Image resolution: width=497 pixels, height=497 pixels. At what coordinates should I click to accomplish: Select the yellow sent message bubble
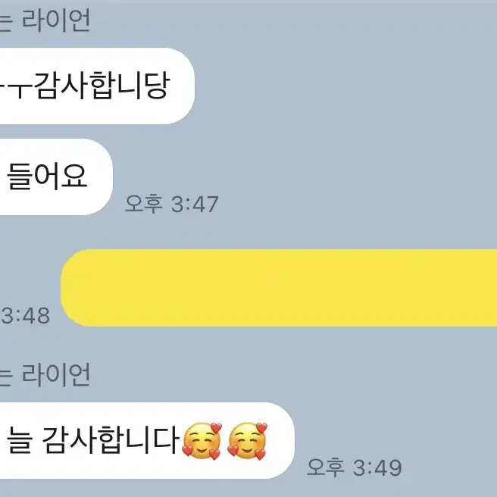coord(279,288)
